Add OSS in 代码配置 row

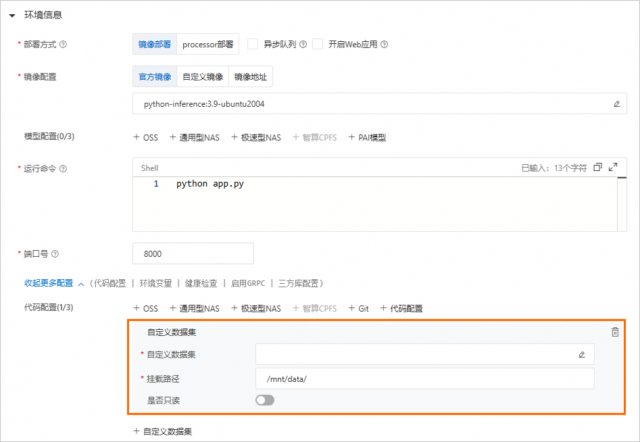146,309
